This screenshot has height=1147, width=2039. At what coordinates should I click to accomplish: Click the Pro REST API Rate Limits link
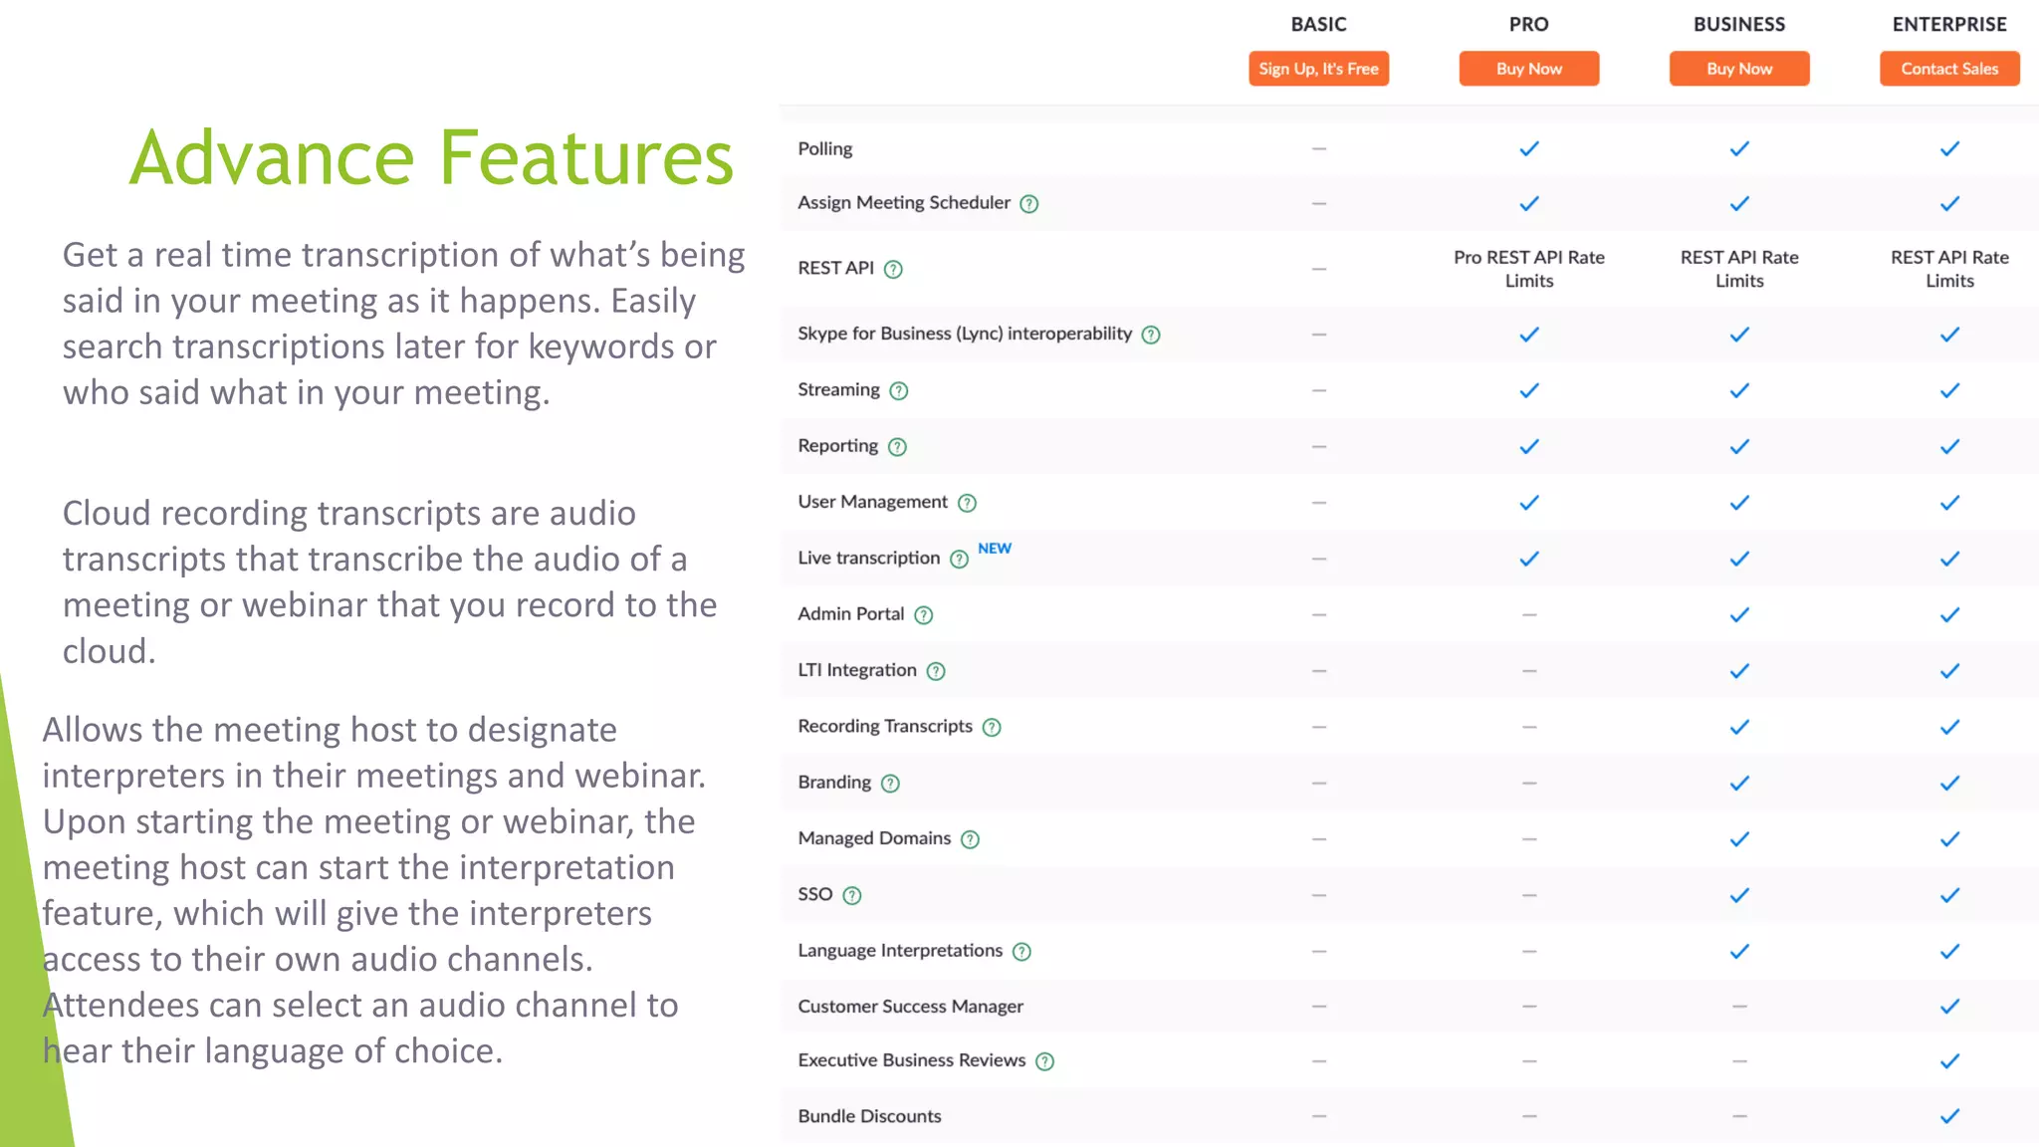pyautogui.click(x=1529, y=269)
